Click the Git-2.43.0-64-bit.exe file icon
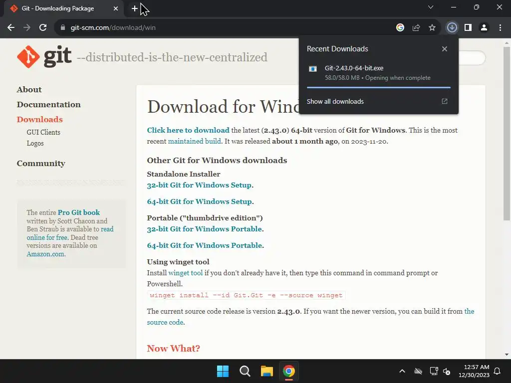 313,69
